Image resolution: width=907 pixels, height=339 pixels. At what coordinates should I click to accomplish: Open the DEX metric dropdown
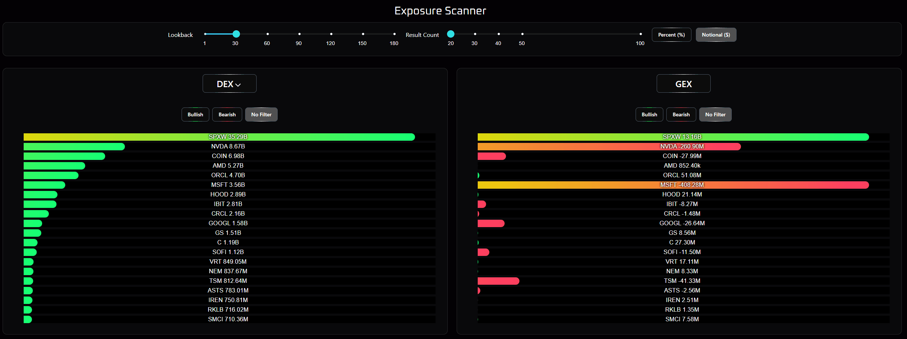tap(229, 84)
